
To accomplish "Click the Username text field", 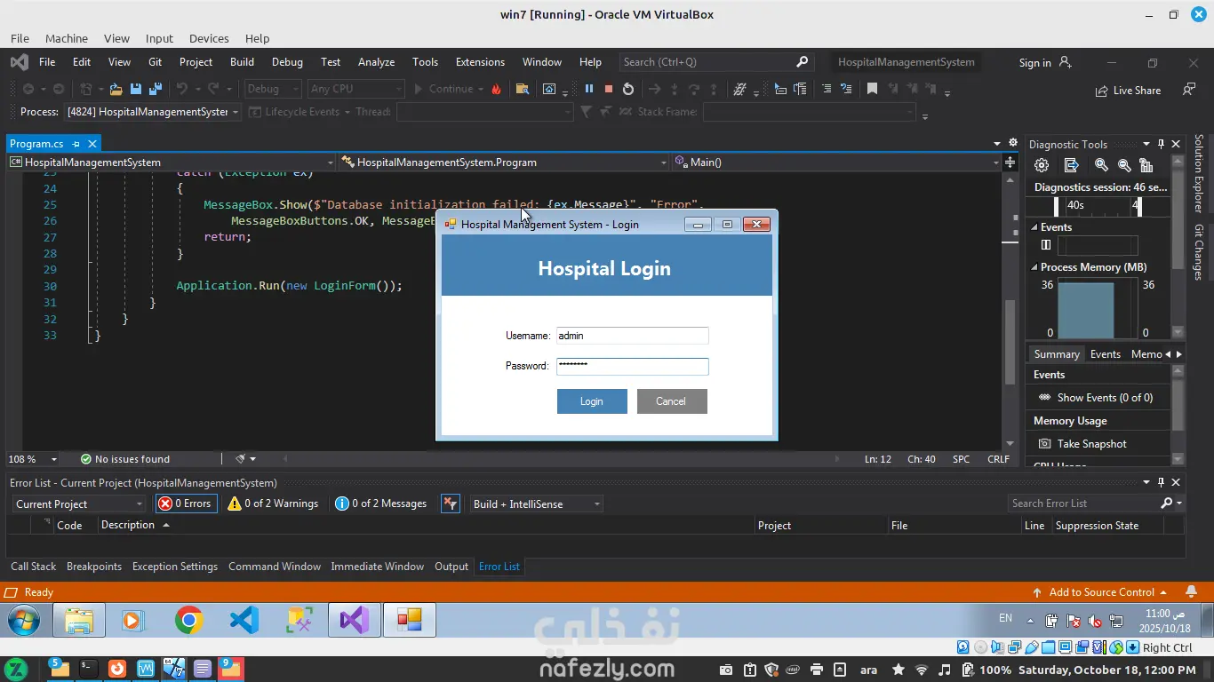I will (x=632, y=336).
